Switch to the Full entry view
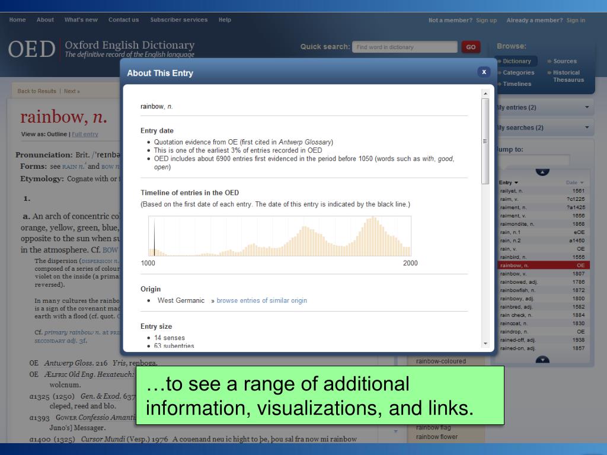The width and height of the screenshot is (607, 455). tap(85, 134)
